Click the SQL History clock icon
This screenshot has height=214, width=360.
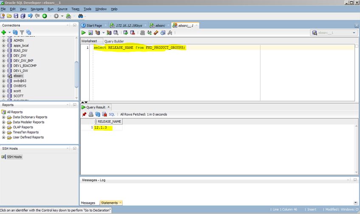pyautogui.click(x=163, y=33)
